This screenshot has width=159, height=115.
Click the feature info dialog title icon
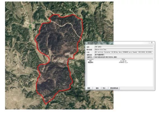86,43
